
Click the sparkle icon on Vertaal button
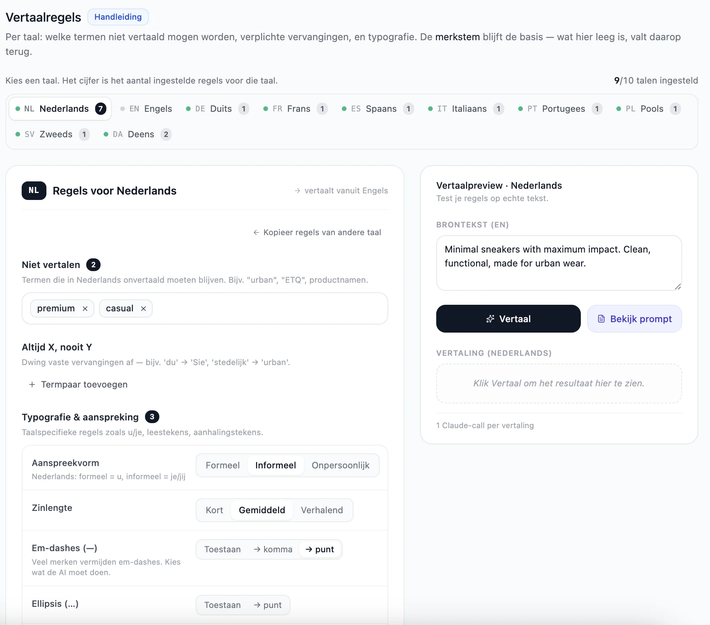point(490,319)
